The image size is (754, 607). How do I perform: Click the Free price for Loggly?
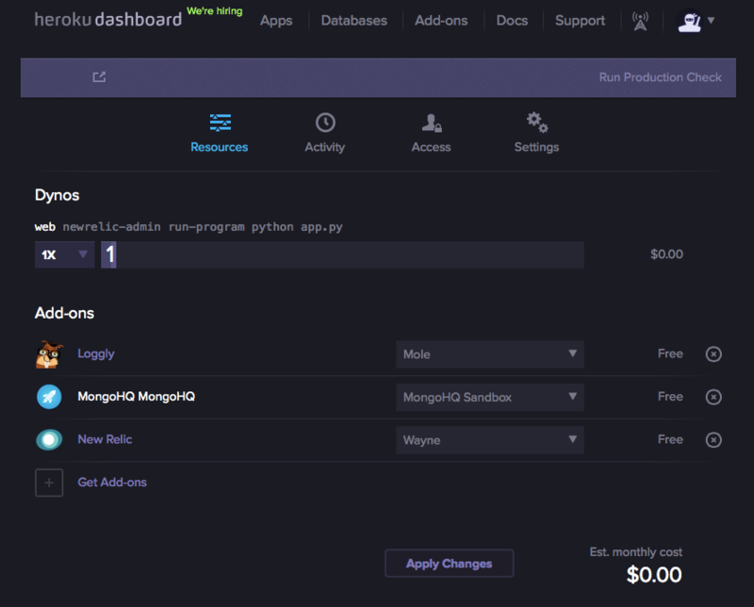click(670, 353)
